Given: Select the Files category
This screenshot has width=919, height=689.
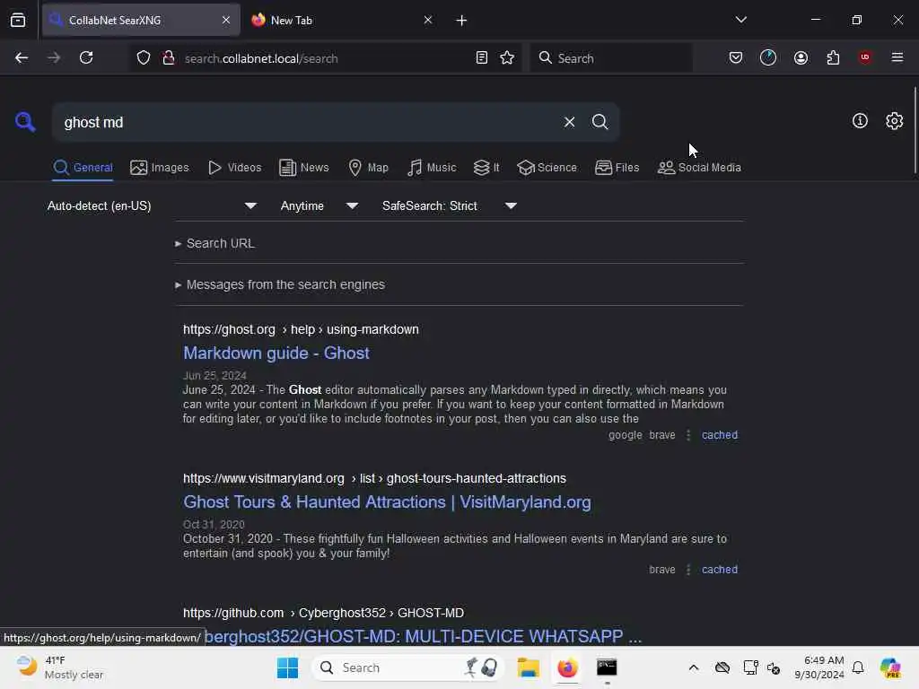Looking at the screenshot, I should 617,168.
